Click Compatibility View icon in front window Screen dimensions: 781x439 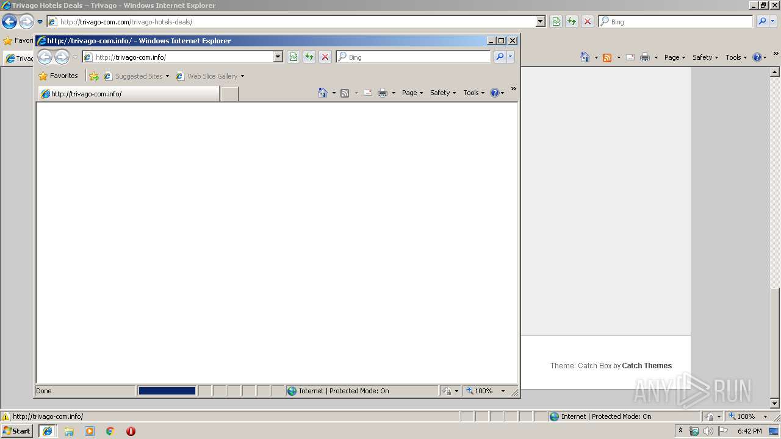(x=293, y=57)
